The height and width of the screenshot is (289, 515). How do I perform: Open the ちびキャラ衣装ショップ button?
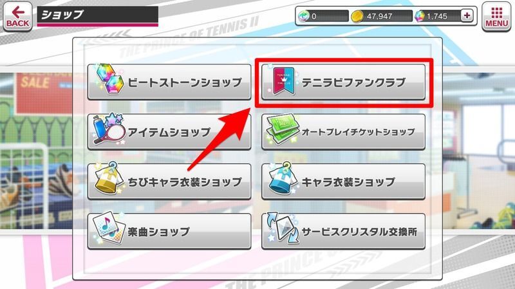pyautogui.click(x=169, y=182)
